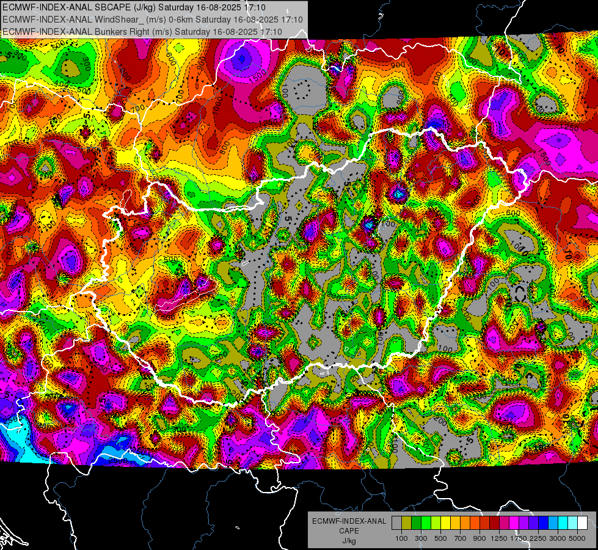This screenshot has height=550, width=598.
Task: Select the bright magenta legend swatch
Action: click(x=514, y=523)
